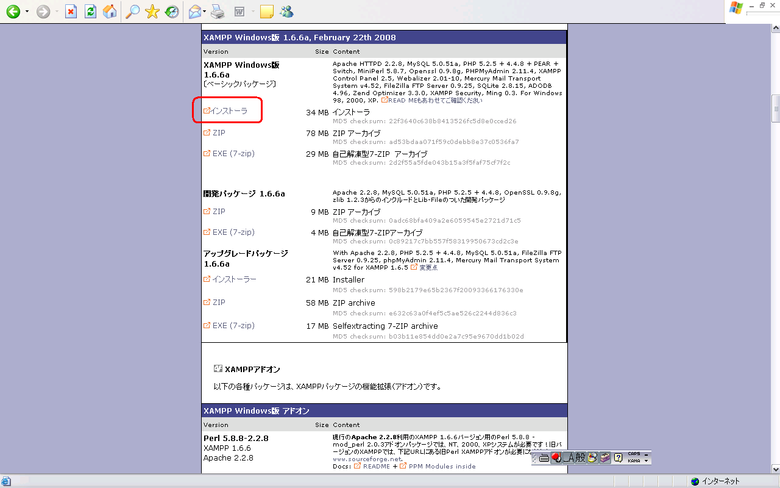The width and height of the screenshot is (780, 488).
Task: Open the 変更点 changes link
Action: tap(428, 268)
